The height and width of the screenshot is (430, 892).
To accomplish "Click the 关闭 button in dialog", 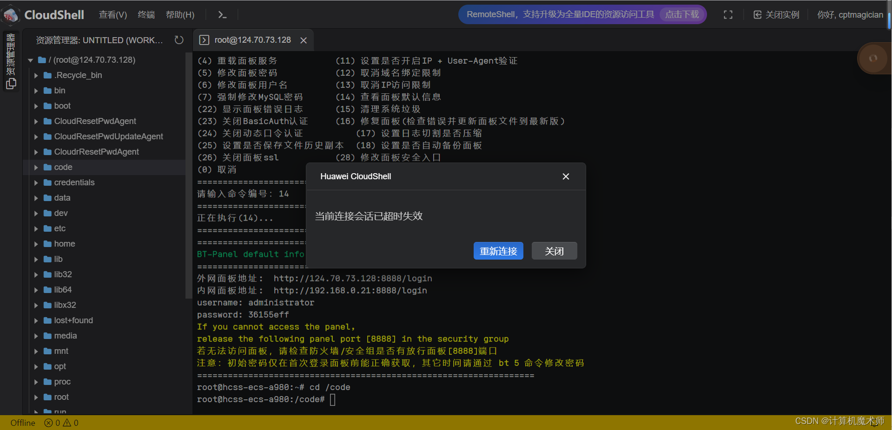I will coord(554,251).
